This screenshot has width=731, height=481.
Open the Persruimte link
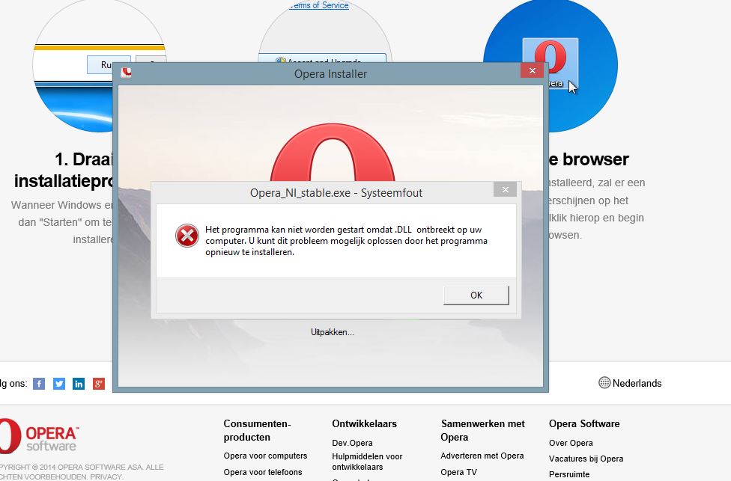[x=569, y=474]
